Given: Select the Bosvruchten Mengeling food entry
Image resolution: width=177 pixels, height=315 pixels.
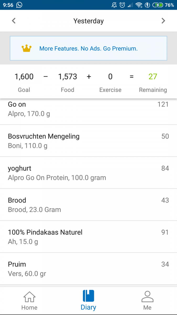Looking at the screenshot, I should (88, 140).
